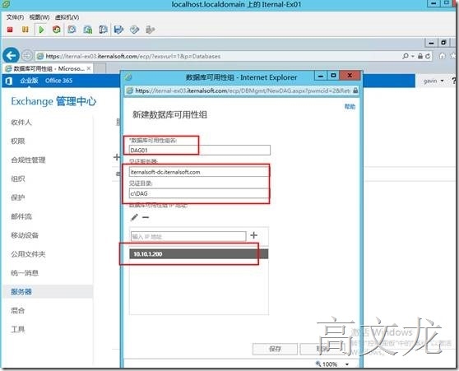
Task: Click the minus remove icon for IP addresses
Action: [146, 217]
